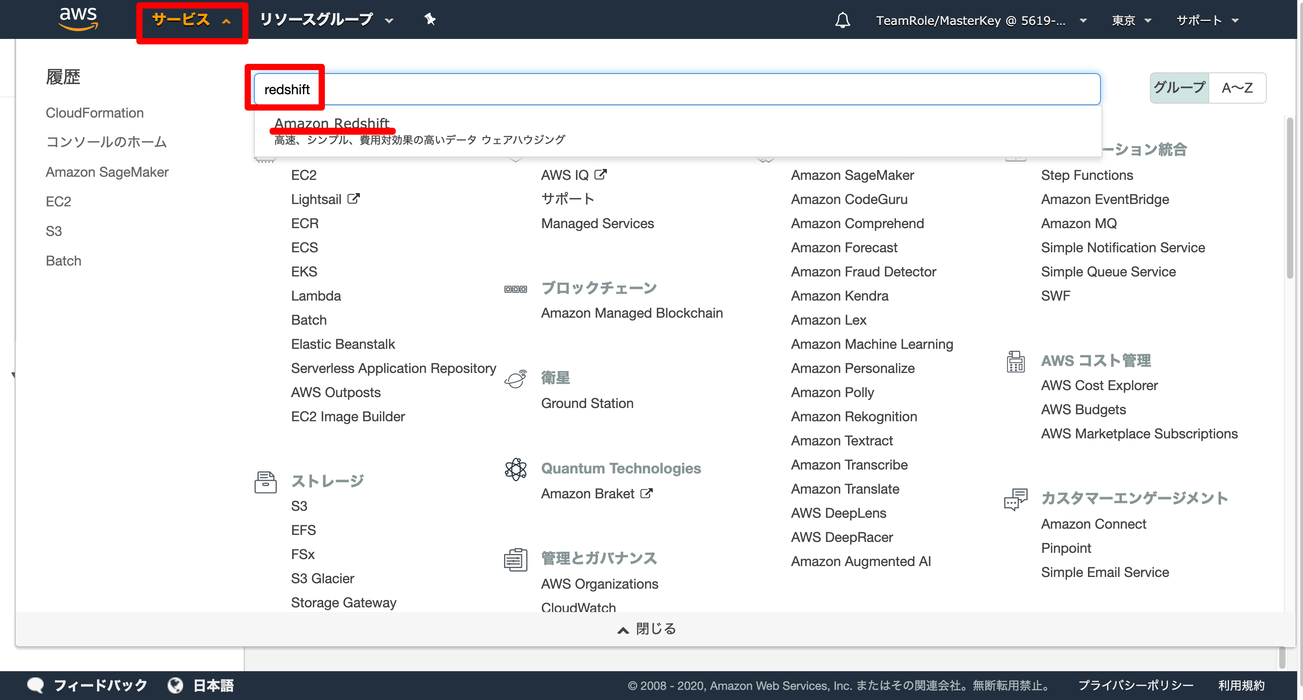Open 利用規約 footer link
Viewport: 1303px width, 700px height.
point(1241,685)
